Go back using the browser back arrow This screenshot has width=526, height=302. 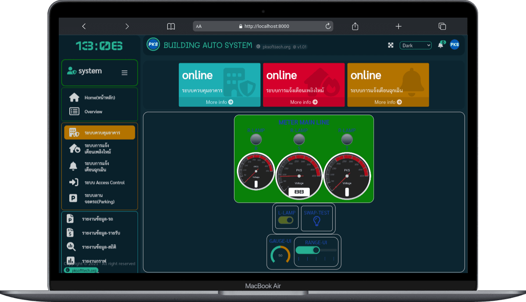(84, 26)
